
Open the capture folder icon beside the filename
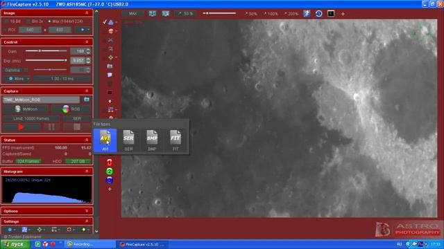pyautogui.click(x=87, y=100)
